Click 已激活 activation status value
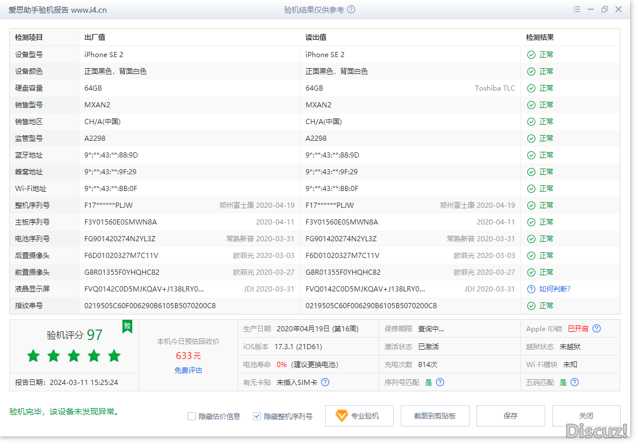The image size is (637, 445). [x=428, y=347]
